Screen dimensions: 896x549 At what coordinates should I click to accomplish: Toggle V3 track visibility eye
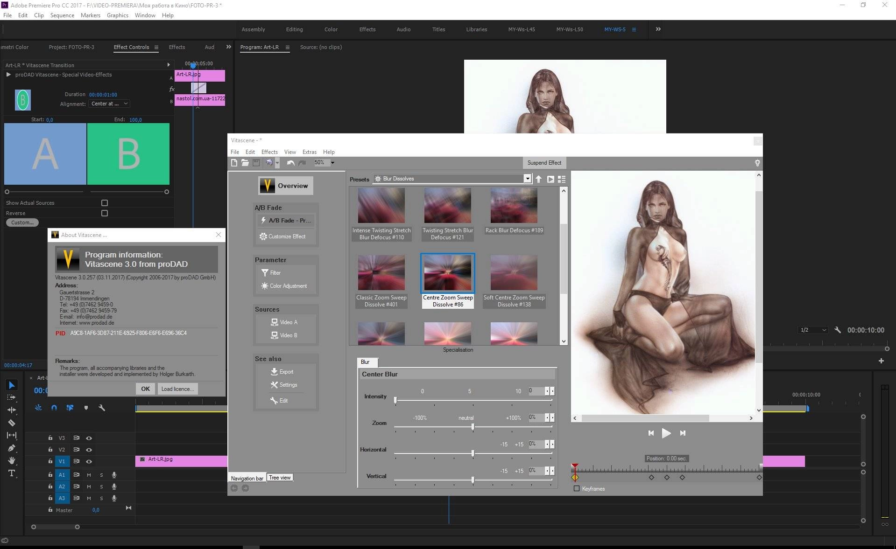pyautogui.click(x=89, y=438)
